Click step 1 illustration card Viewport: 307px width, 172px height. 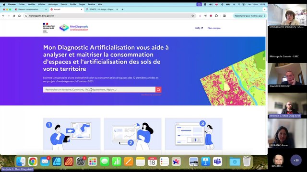pyautogui.click(x=71, y=134)
